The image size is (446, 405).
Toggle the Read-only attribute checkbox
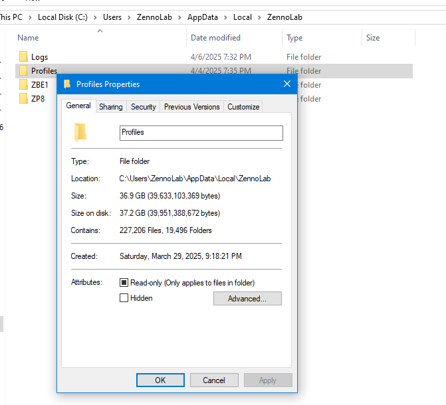coord(124,283)
